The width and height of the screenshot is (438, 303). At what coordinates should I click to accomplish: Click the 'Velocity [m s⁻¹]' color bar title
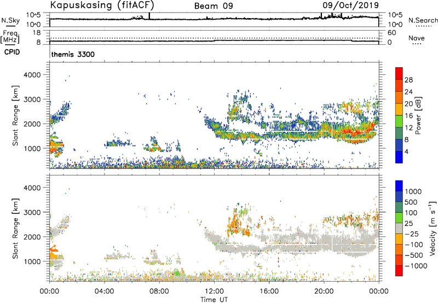point(433,228)
